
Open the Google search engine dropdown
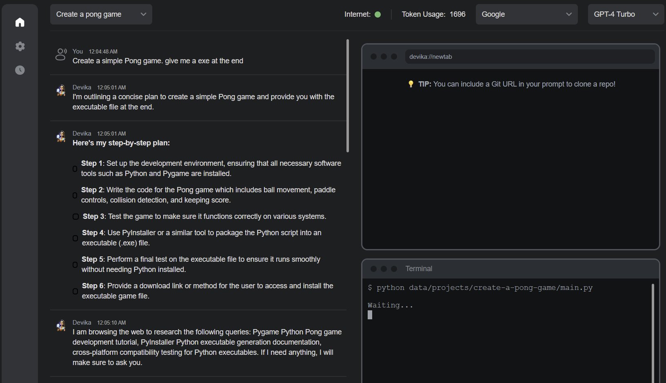click(526, 14)
